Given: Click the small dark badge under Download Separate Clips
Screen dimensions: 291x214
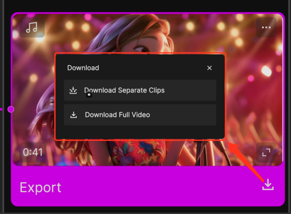Looking at the screenshot, I should coord(89,95).
